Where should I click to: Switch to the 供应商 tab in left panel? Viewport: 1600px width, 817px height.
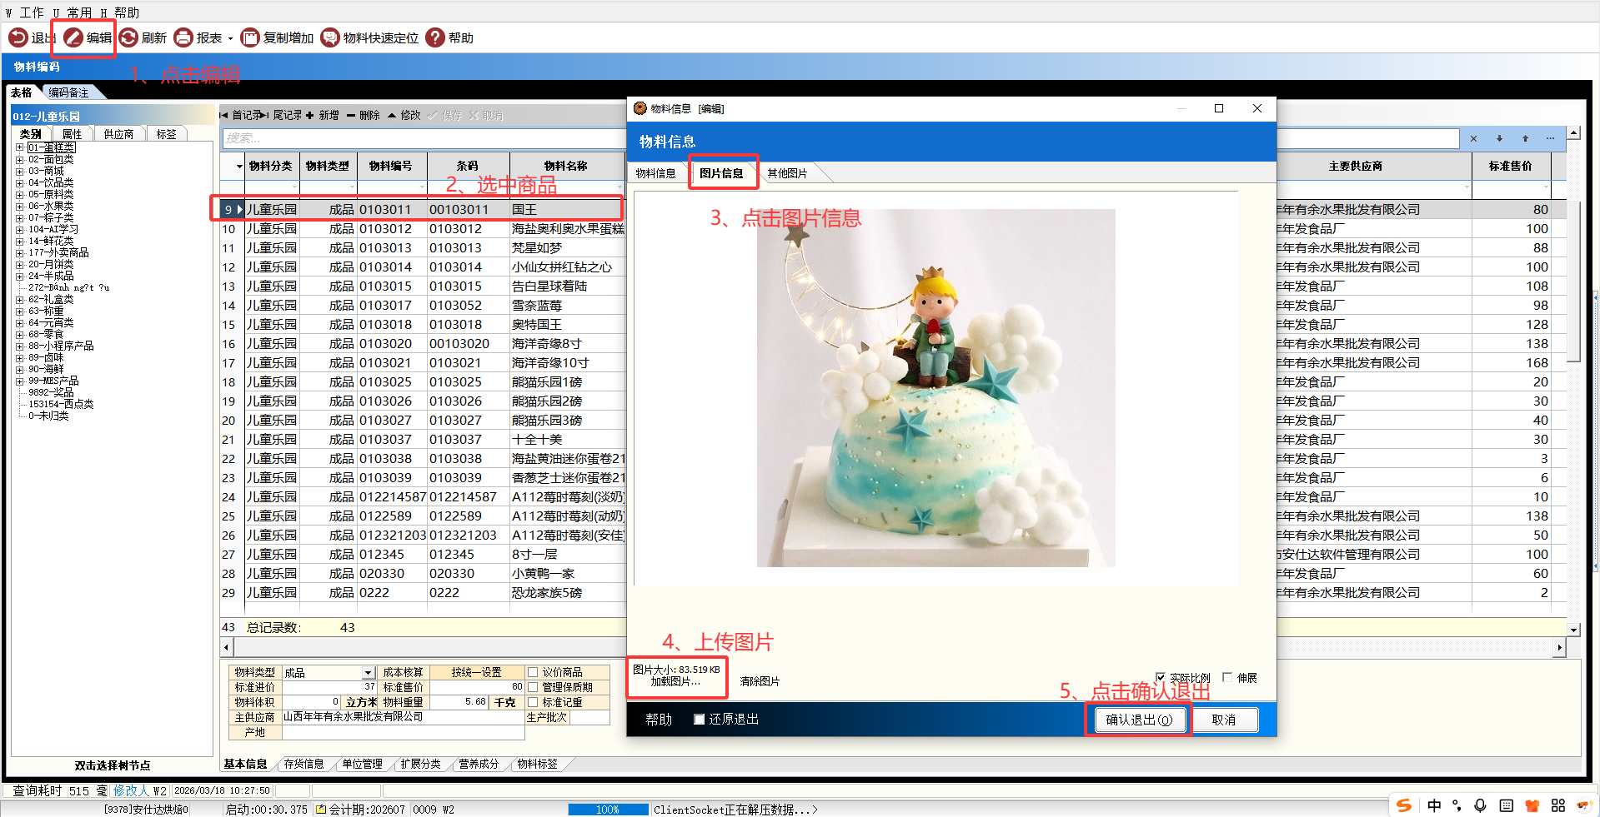118,134
